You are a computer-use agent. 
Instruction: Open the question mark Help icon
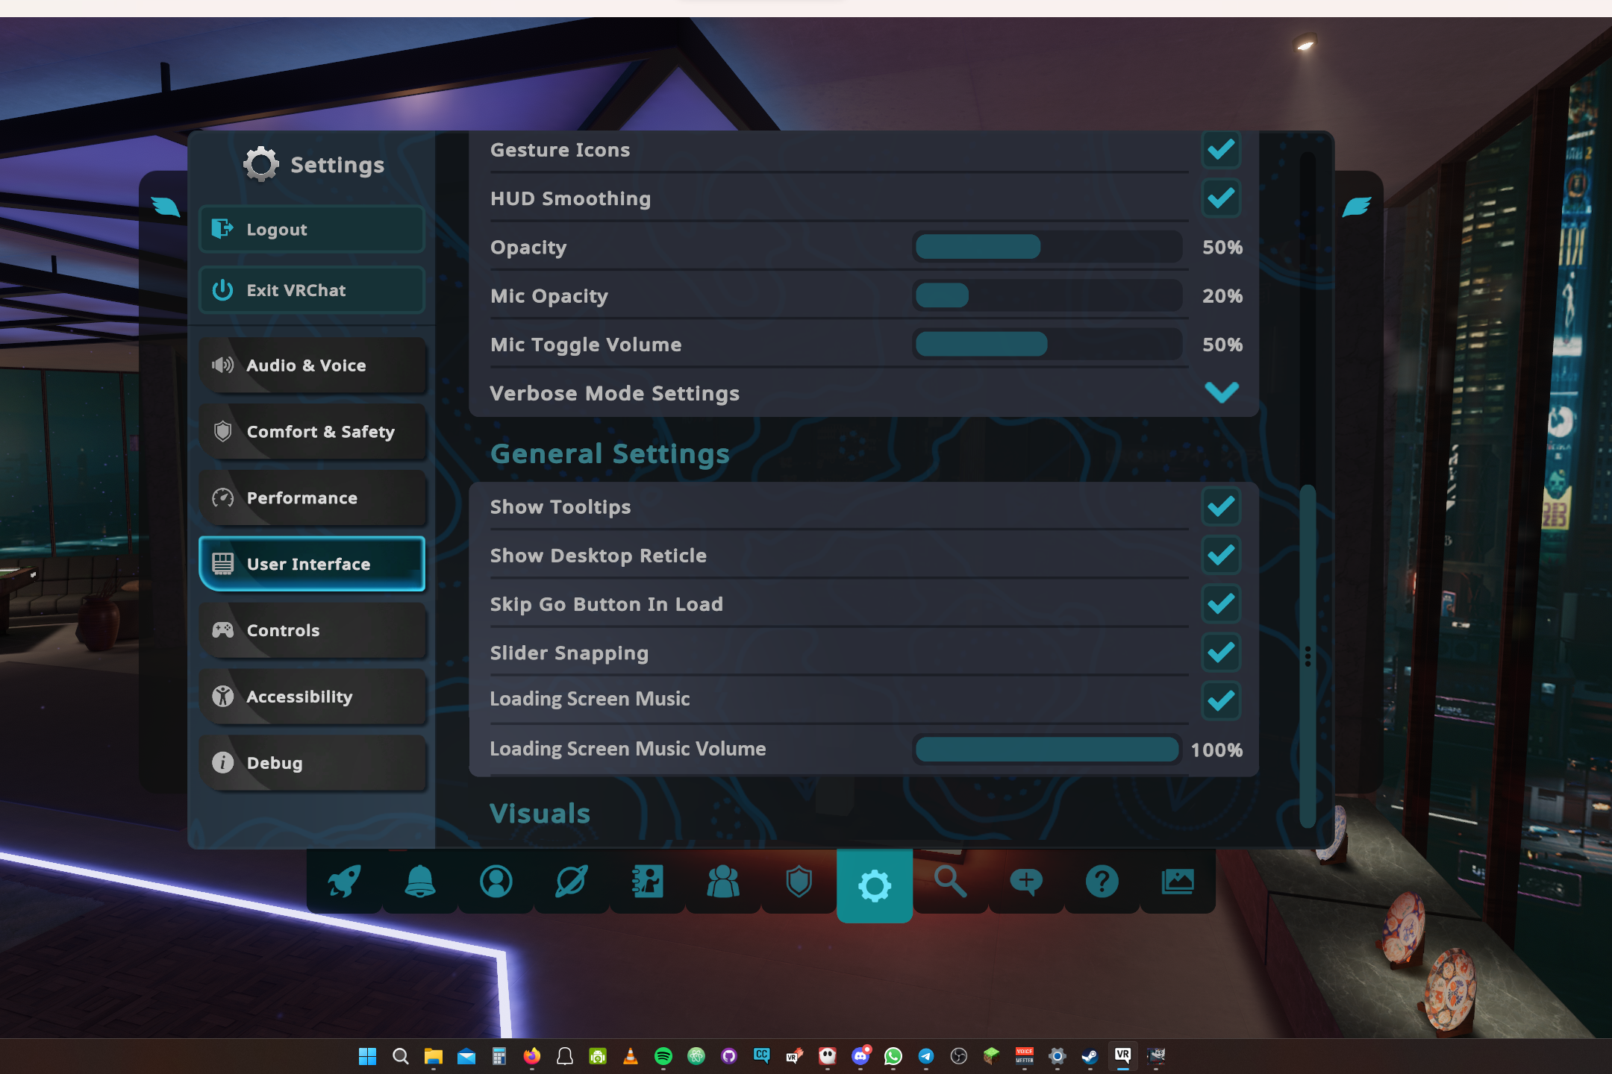point(1102,882)
